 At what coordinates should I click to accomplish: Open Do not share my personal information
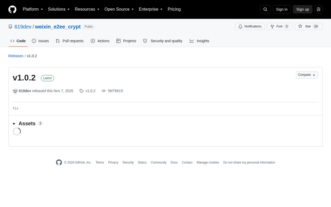tap(249, 162)
